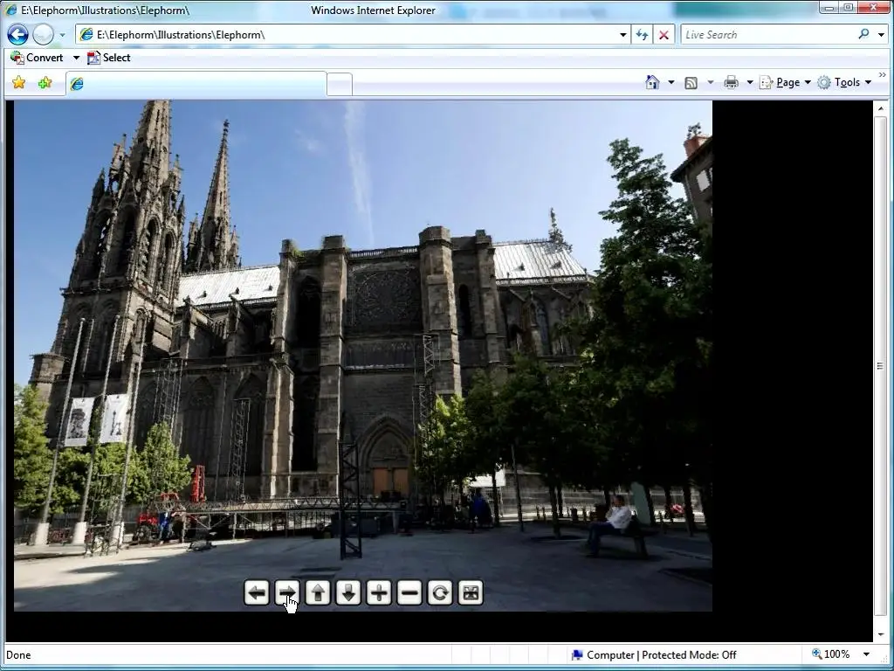This screenshot has height=671, width=894.
Task: Pan the panorama left with arrow button
Action: point(257,593)
